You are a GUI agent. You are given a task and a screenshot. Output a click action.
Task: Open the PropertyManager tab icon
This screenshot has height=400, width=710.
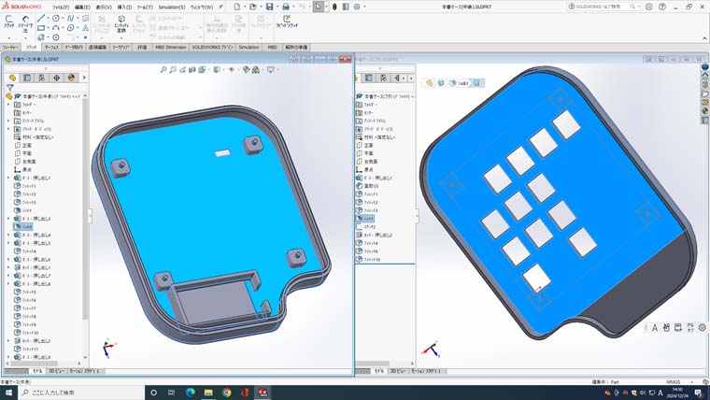point(25,78)
